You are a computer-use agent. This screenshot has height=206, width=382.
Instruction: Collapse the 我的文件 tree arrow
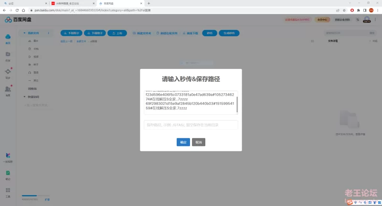(24, 33)
